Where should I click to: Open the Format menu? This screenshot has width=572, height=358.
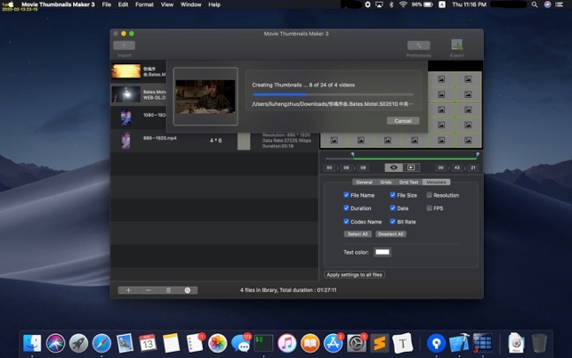click(x=144, y=4)
